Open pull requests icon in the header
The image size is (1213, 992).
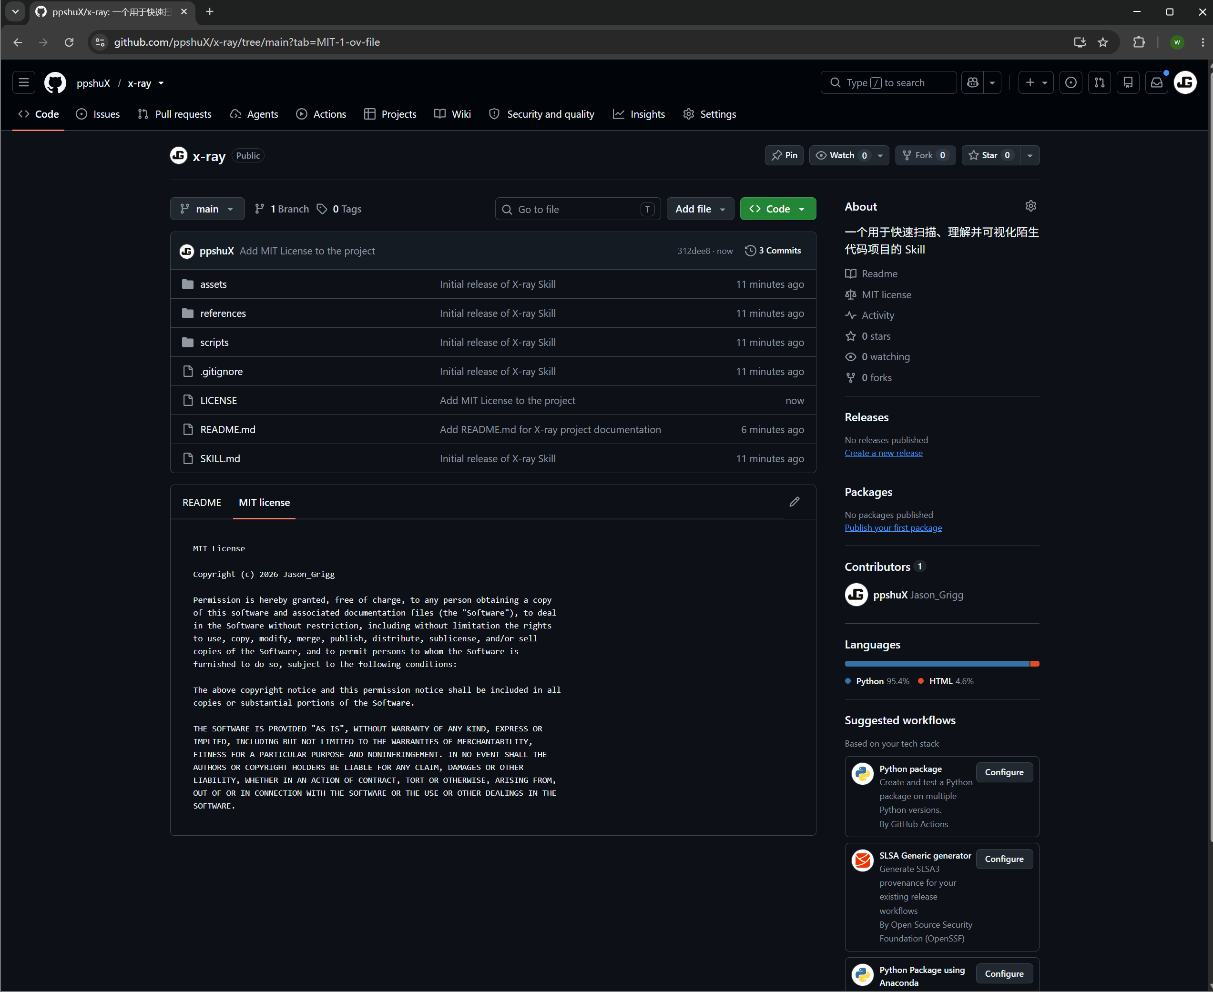pos(1099,83)
